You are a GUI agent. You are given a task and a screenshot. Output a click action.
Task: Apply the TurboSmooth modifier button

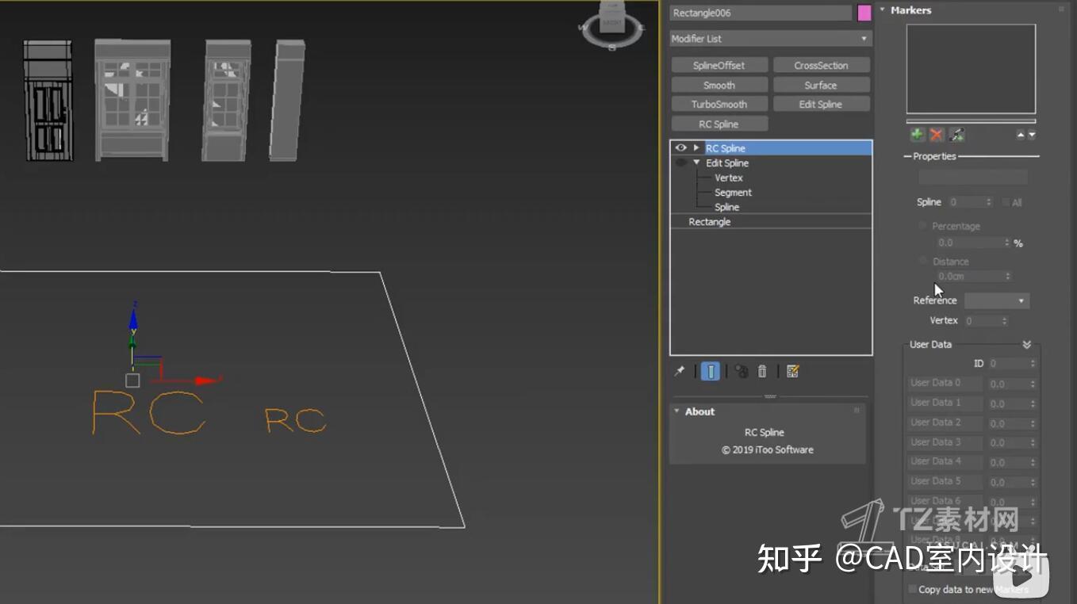pos(719,104)
